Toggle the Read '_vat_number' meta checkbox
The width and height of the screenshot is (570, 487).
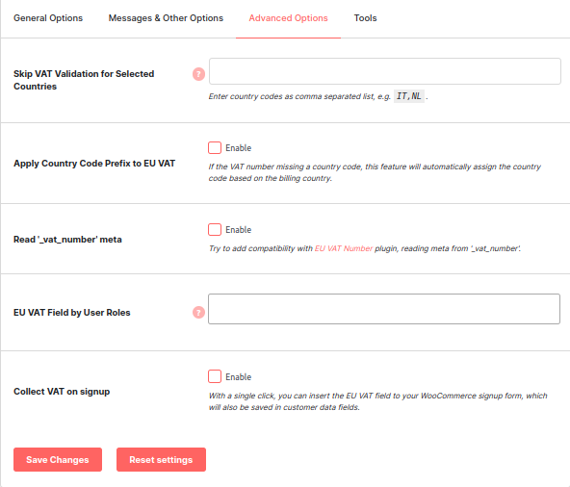point(215,230)
